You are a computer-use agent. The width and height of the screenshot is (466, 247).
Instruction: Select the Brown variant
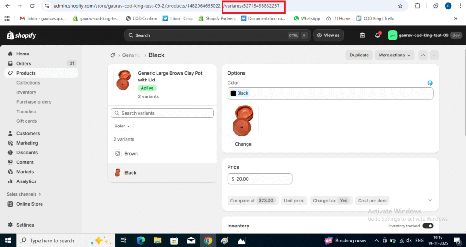click(131, 154)
